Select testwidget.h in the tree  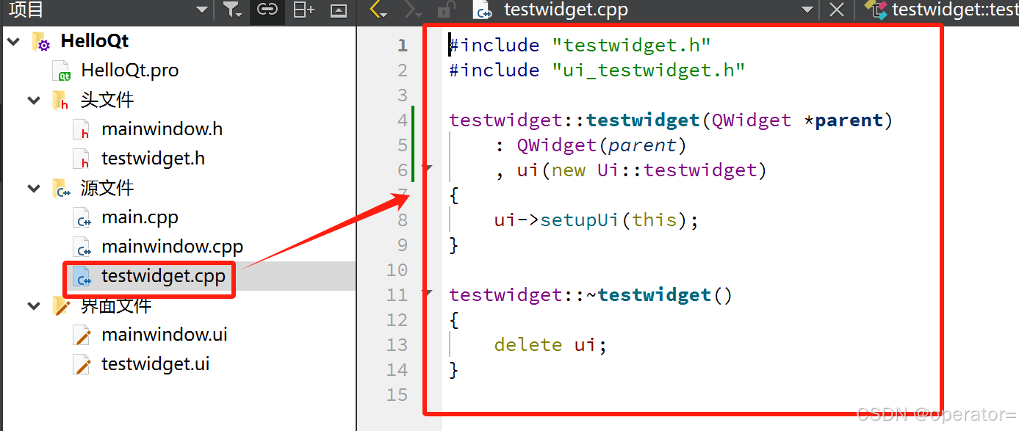pyautogui.click(x=153, y=159)
